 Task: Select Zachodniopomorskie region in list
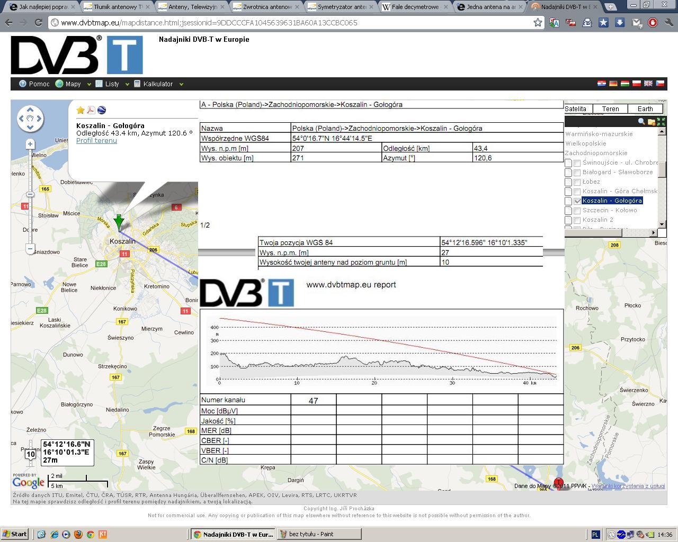pos(596,153)
